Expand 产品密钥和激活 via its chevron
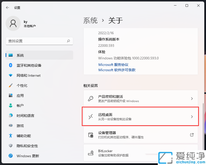The image size is (206, 165). click(x=191, y=98)
